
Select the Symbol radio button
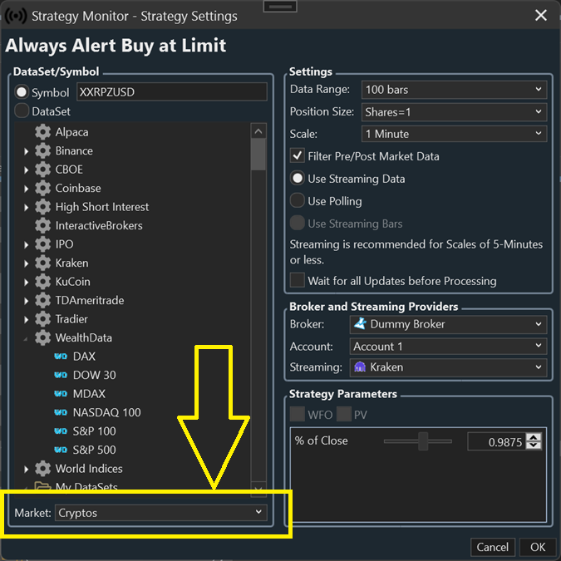click(x=22, y=92)
